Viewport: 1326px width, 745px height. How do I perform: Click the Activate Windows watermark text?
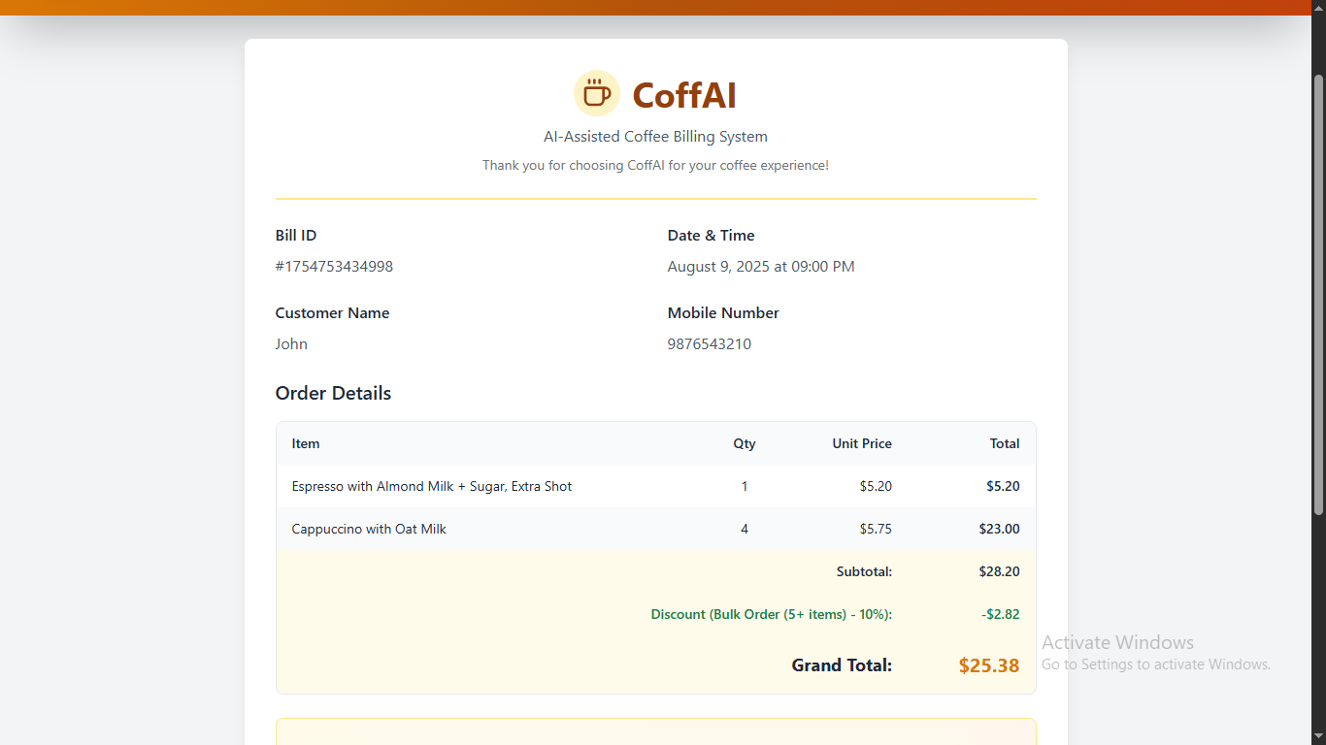(x=1117, y=642)
